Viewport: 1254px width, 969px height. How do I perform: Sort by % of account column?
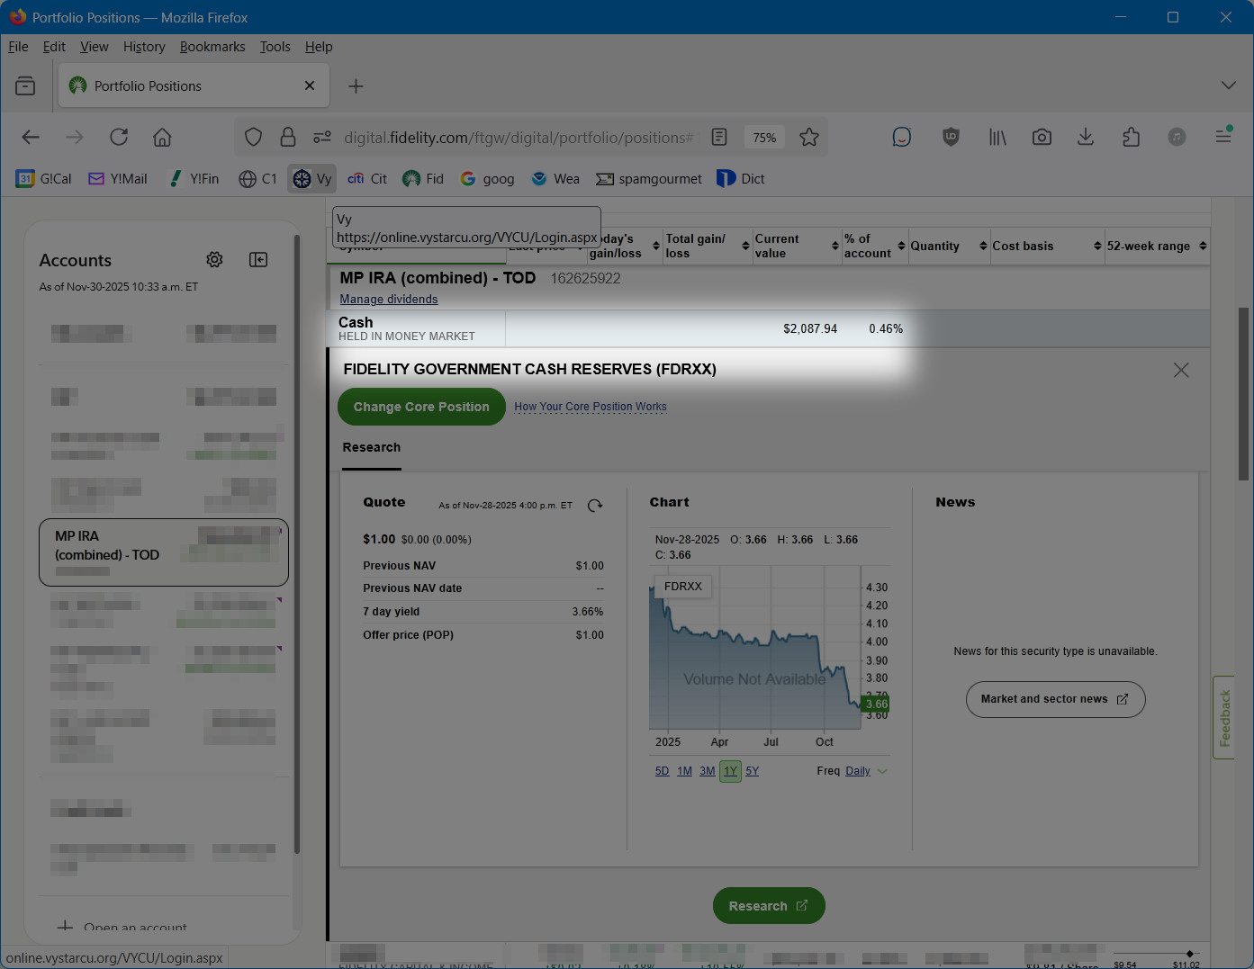point(874,246)
